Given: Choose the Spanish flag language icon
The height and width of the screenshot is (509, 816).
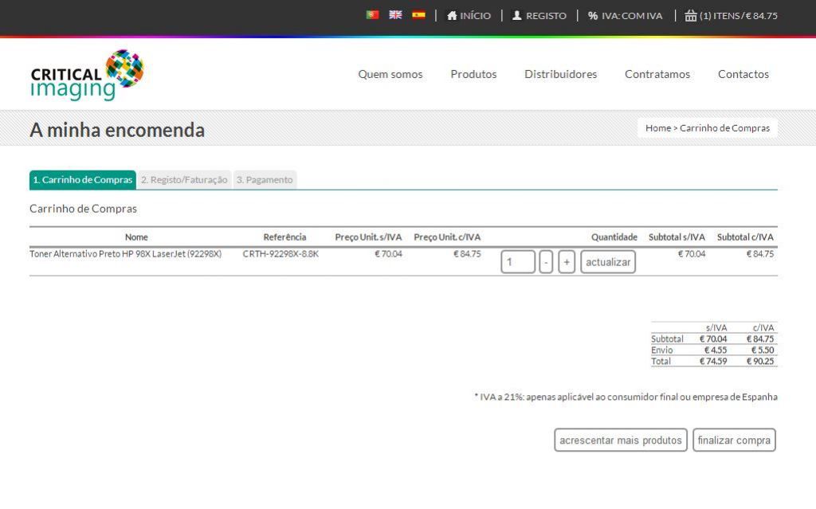Looking at the screenshot, I should click(418, 15).
